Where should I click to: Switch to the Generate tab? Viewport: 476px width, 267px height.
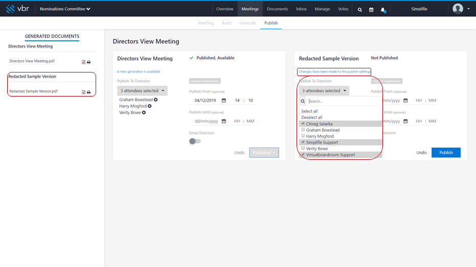coord(247,23)
